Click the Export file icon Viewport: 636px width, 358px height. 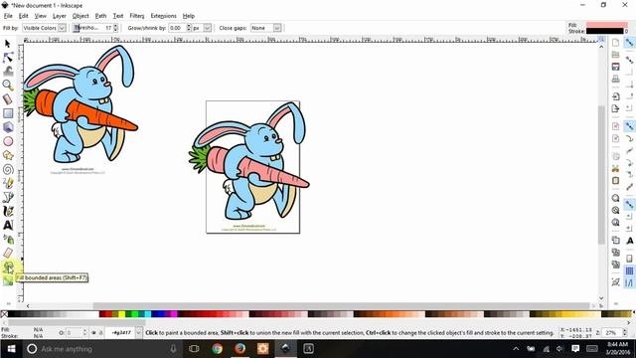[x=615, y=108]
